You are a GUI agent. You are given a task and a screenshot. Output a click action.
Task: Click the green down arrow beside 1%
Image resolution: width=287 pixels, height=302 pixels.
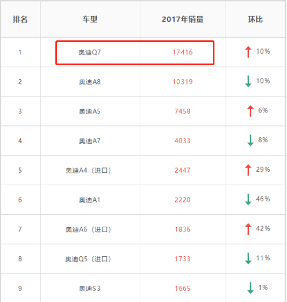(250, 288)
